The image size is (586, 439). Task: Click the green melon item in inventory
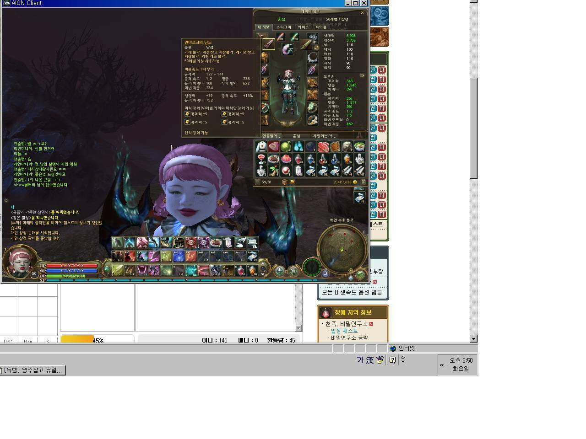[x=286, y=146]
